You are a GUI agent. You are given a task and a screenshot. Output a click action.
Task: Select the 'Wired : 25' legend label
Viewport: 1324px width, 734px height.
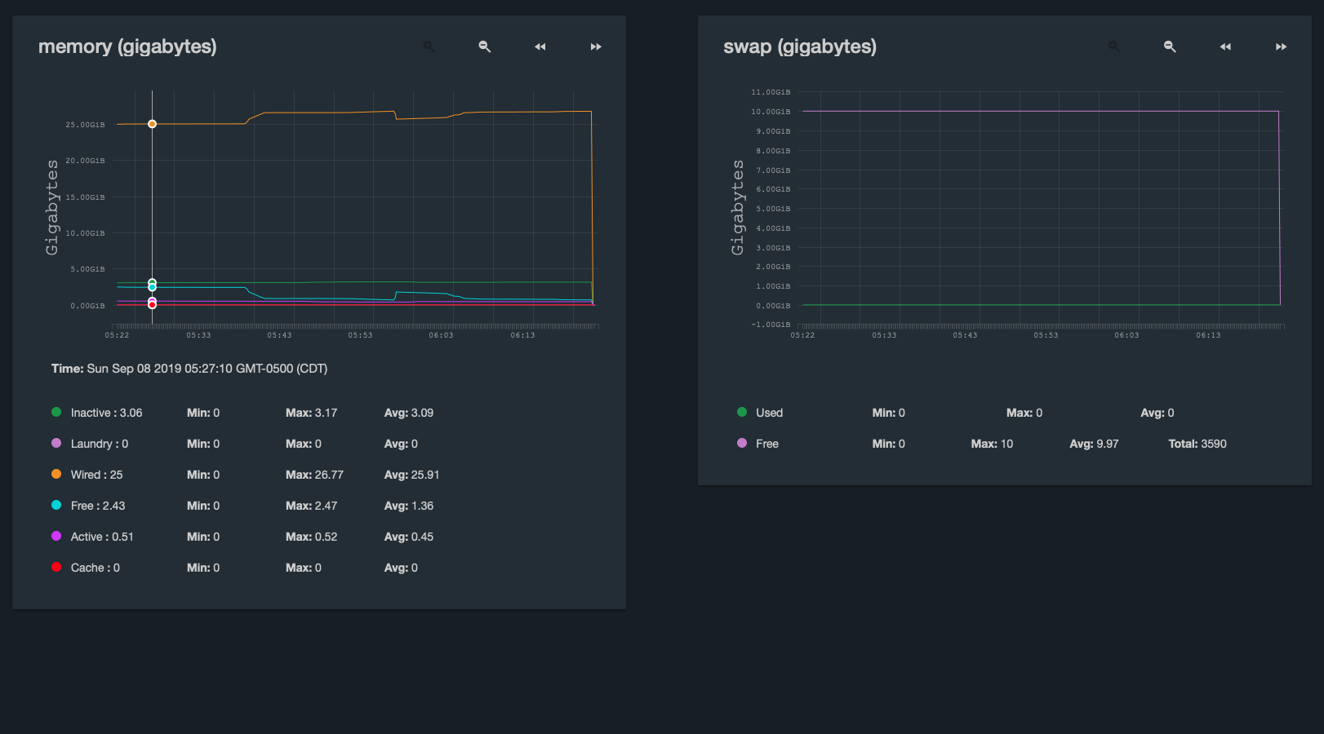[96, 475]
